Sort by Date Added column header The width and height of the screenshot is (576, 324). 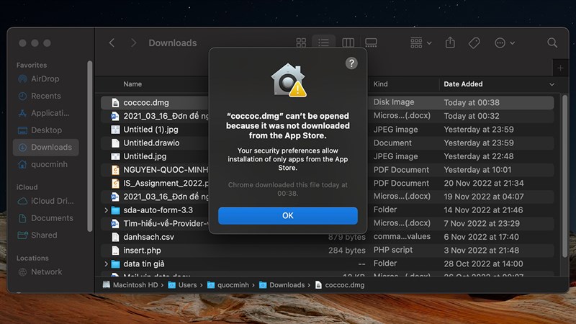[x=463, y=84]
